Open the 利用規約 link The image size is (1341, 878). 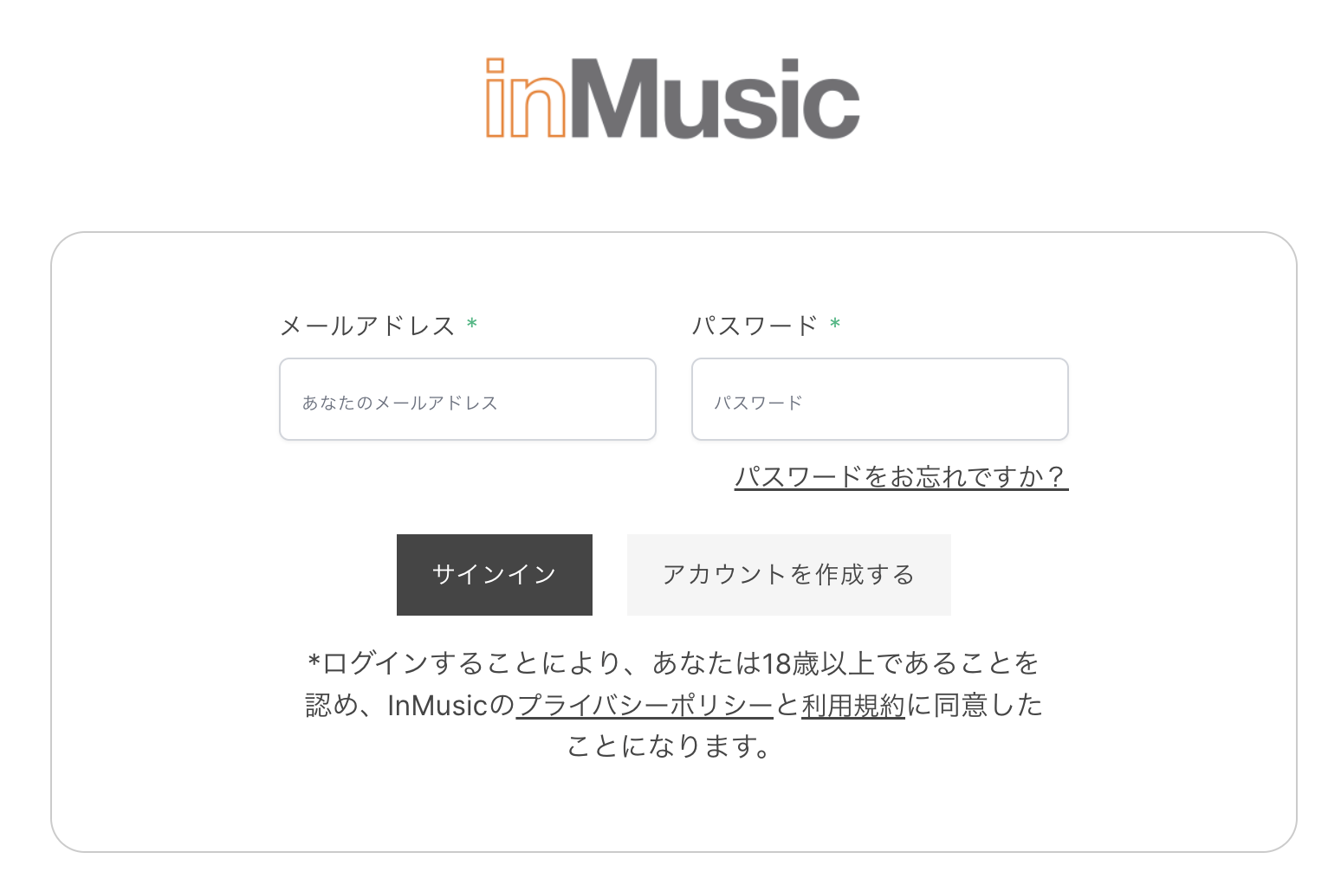(x=853, y=706)
